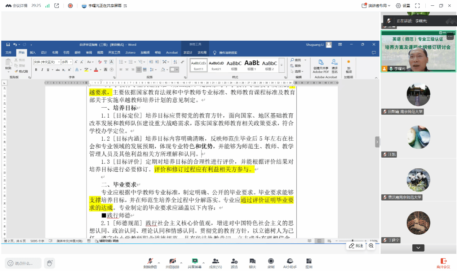Open the invite icon
Viewport: 457px width, 271px height.
click(x=234, y=261)
